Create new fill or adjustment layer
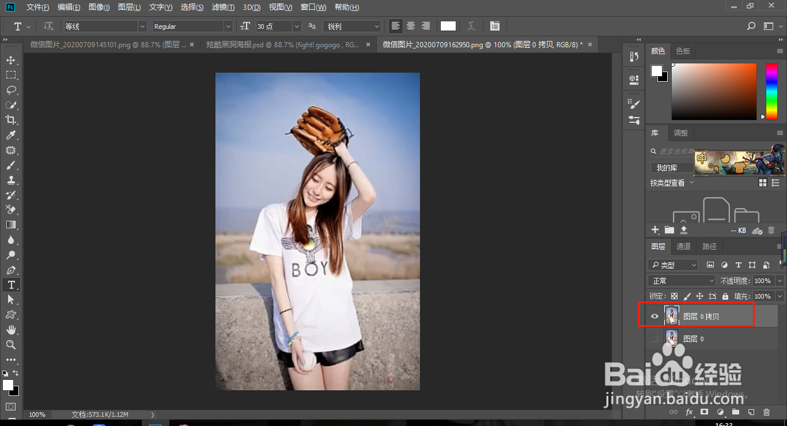The image size is (787, 426). [720, 412]
